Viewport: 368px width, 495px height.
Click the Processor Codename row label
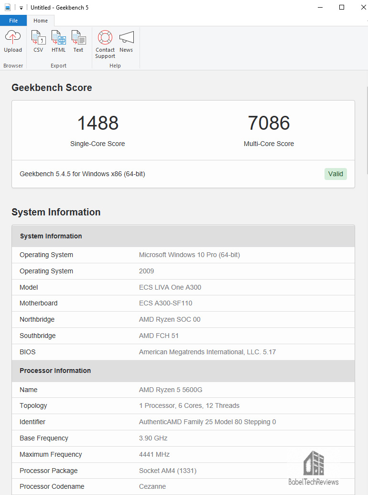pyautogui.click(x=52, y=486)
